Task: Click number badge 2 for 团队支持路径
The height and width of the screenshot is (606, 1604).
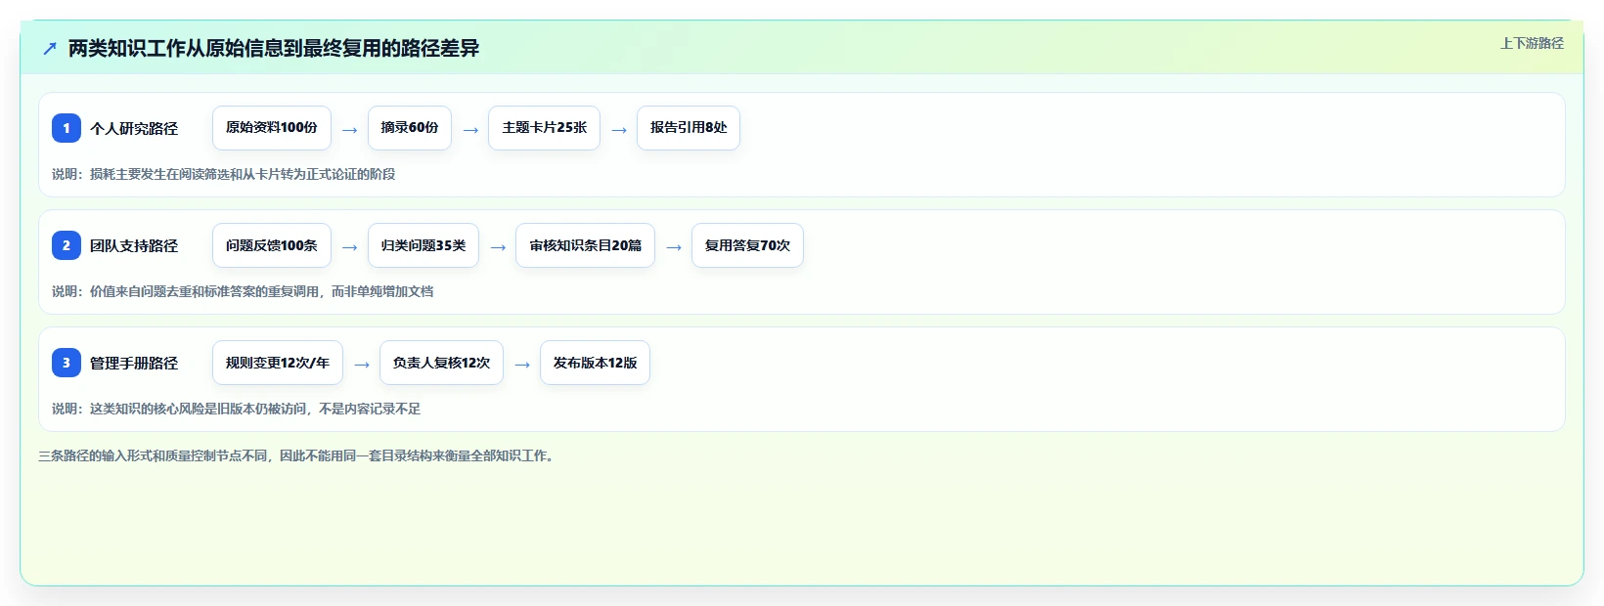Action: coord(67,245)
